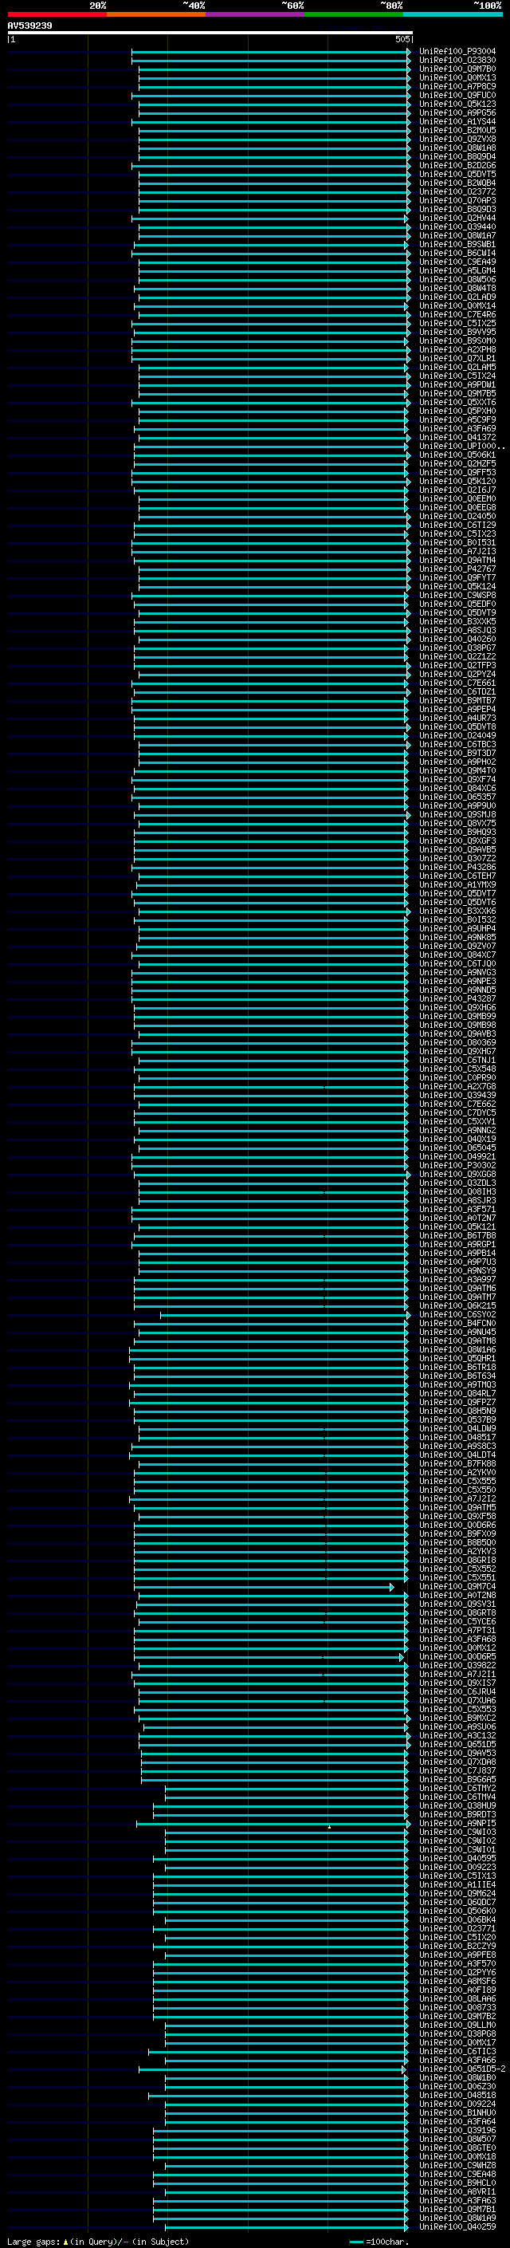Select the UniRef100_Q8W1A8 label
510x2248 pixels.
pos(457,148)
